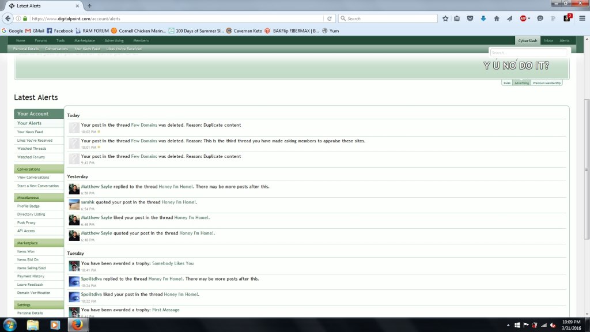The height and width of the screenshot is (332, 590).
Task: Click sarahk's avatar thumbnail
Action: click(74, 205)
